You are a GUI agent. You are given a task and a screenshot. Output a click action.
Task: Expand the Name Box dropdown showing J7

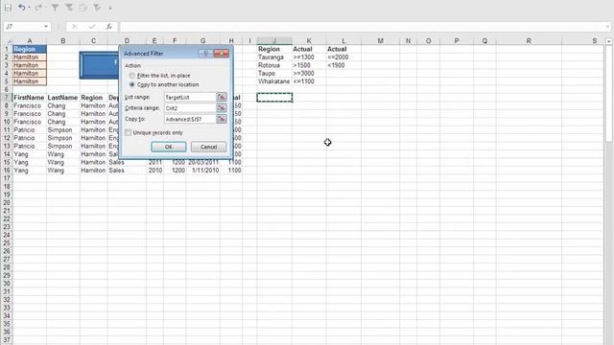pyautogui.click(x=46, y=27)
